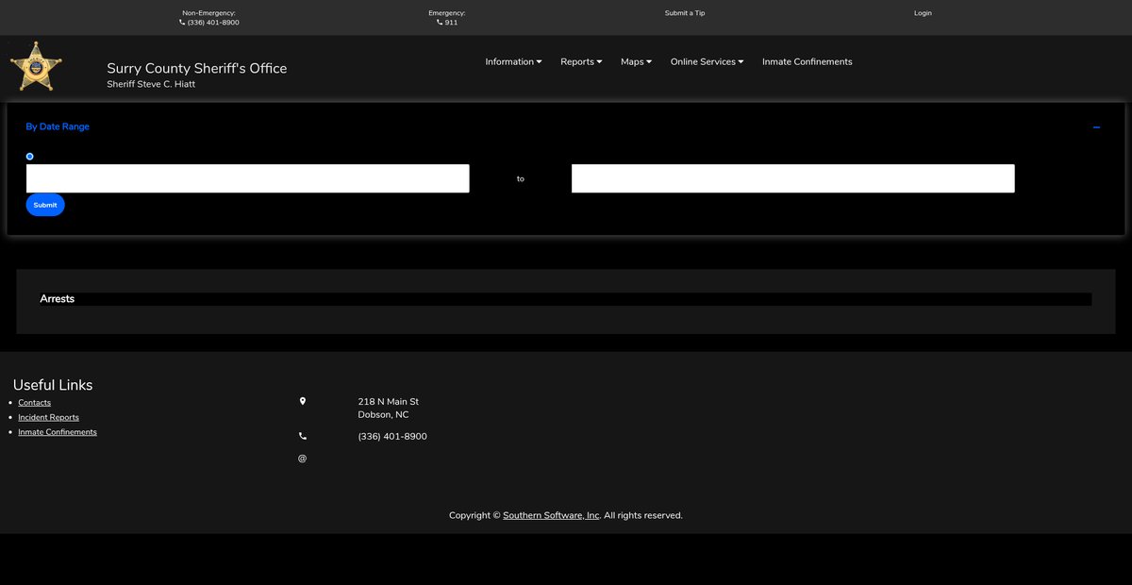This screenshot has height=585, width=1132.
Task: Click the @ email icon in footer
Action: (x=303, y=459)
